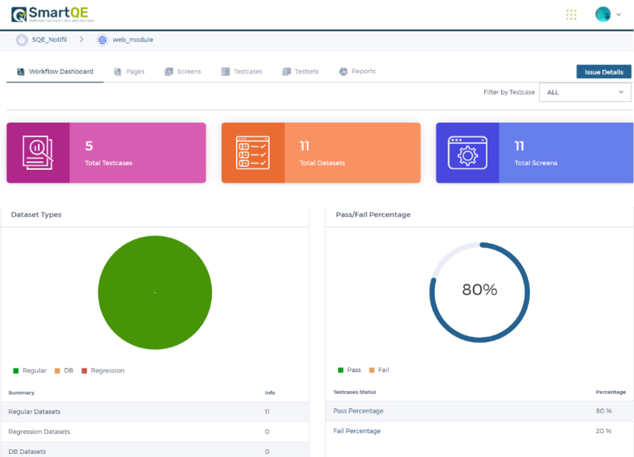Click the web_module globe icon

102,40
